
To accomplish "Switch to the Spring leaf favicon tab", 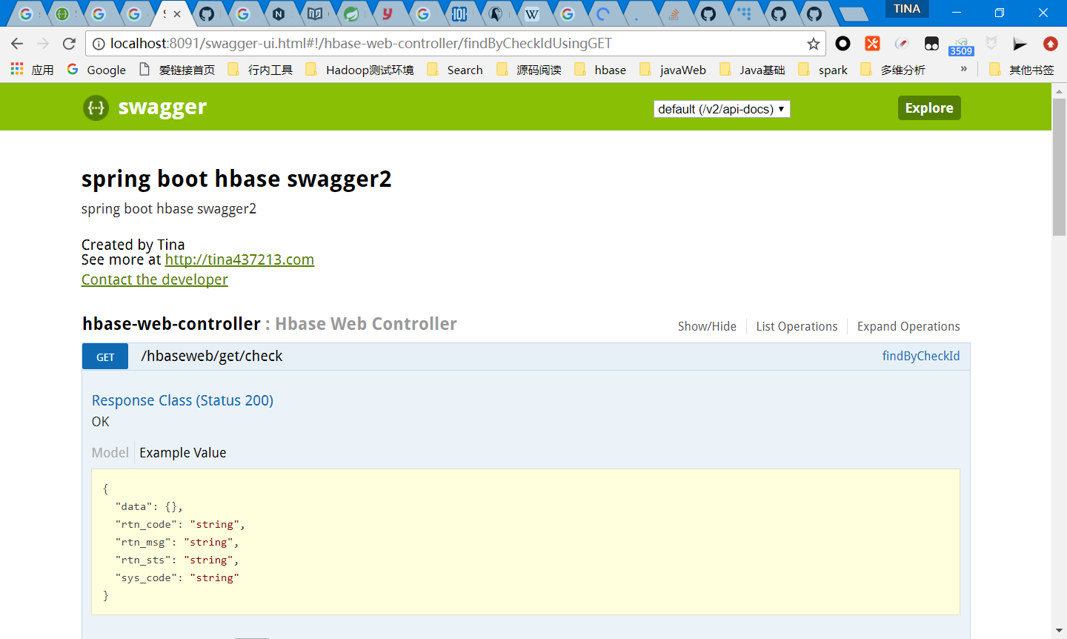I will [x=351, y=13].
